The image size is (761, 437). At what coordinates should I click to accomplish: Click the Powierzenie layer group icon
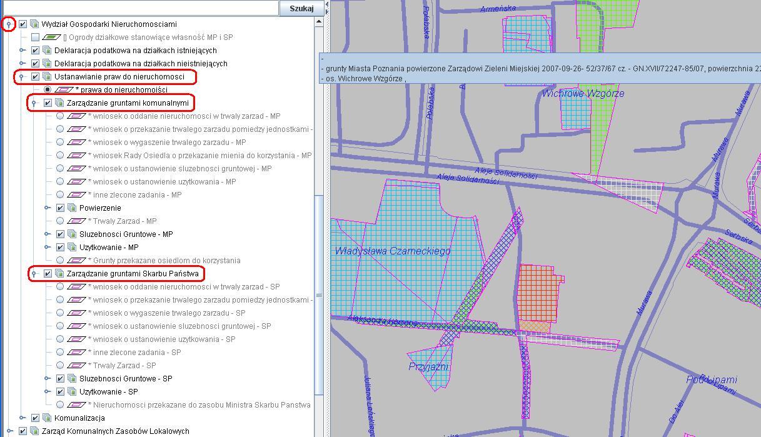(x=71, y=208)
